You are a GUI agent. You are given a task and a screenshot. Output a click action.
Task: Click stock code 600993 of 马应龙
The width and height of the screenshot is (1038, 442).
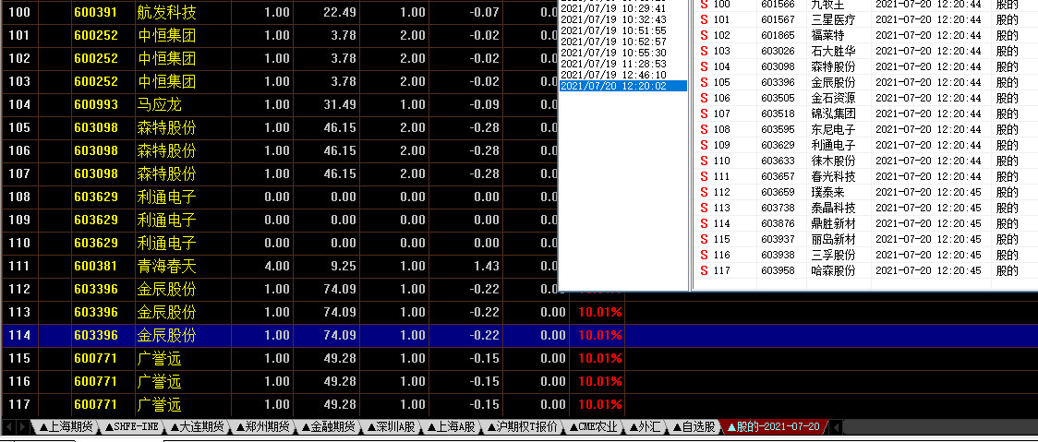96,104
